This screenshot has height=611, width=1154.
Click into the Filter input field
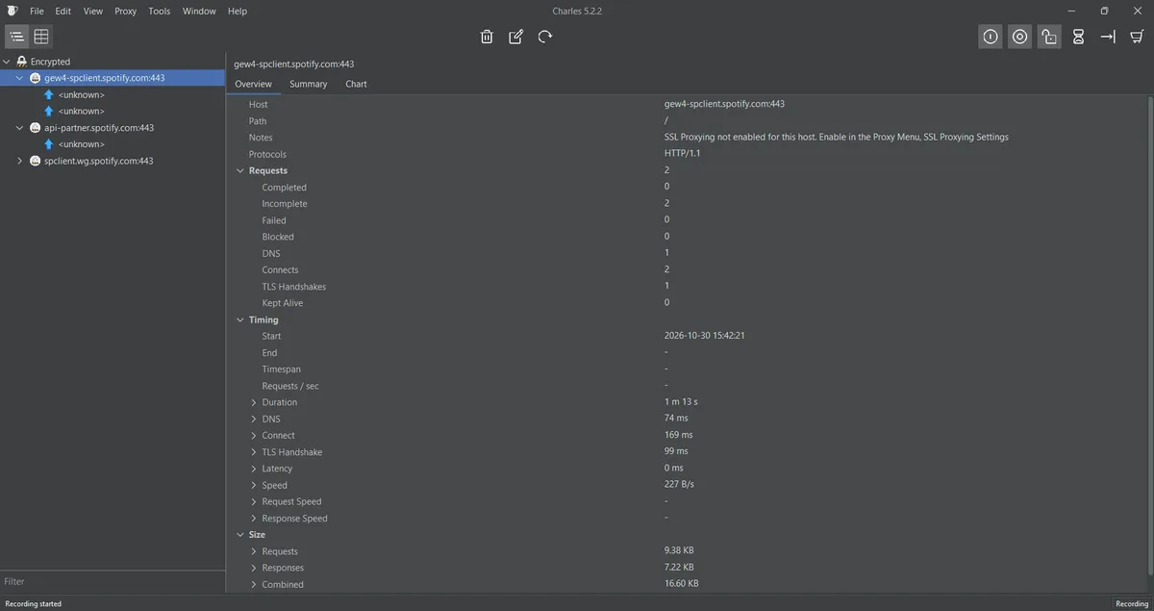[112, 581]
